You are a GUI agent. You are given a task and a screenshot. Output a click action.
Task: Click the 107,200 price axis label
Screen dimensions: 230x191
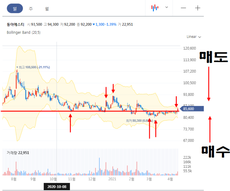(x=189, y=71)
